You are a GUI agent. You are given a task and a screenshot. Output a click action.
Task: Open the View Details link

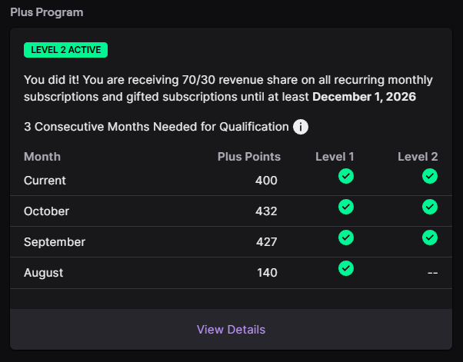coord(231,330)
